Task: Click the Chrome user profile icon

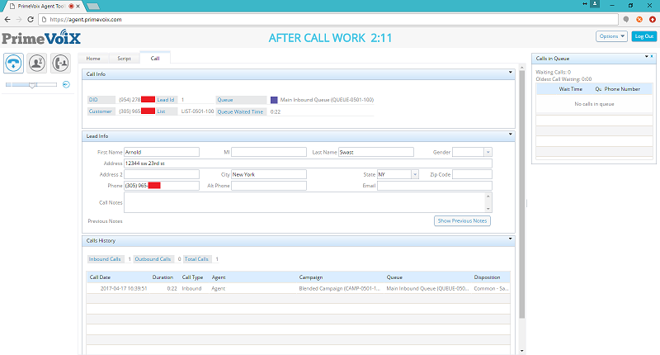Action: click(x=594, y=4)
